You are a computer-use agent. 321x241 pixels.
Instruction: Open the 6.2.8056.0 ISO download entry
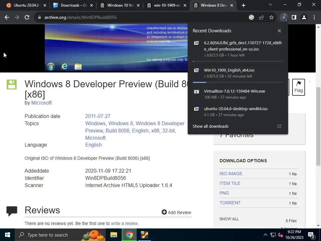238,49
